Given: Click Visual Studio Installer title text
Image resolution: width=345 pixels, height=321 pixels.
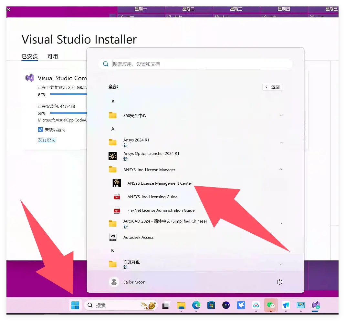Looking at the screenshot, I should (x=79, y=40).
